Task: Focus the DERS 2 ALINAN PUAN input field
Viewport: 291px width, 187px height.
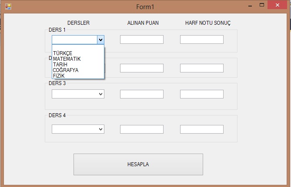Action: (142, 68)
